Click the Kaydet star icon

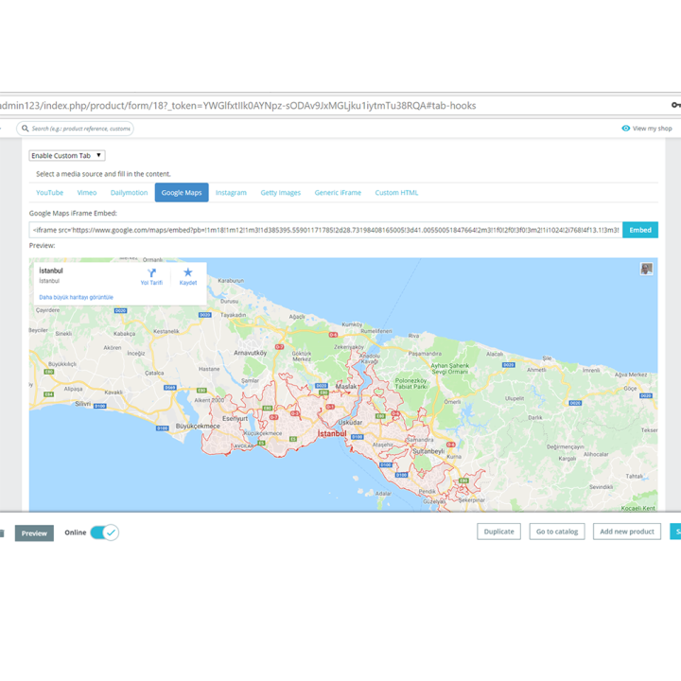pyautogui.click(x=187, y=272)
